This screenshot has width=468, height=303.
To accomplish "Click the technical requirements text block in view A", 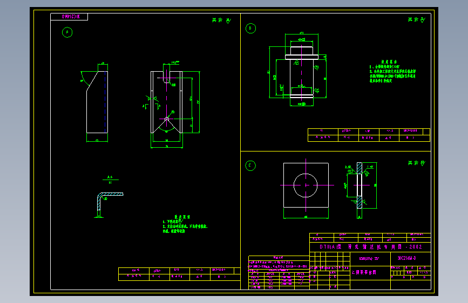I will (185, 224).
